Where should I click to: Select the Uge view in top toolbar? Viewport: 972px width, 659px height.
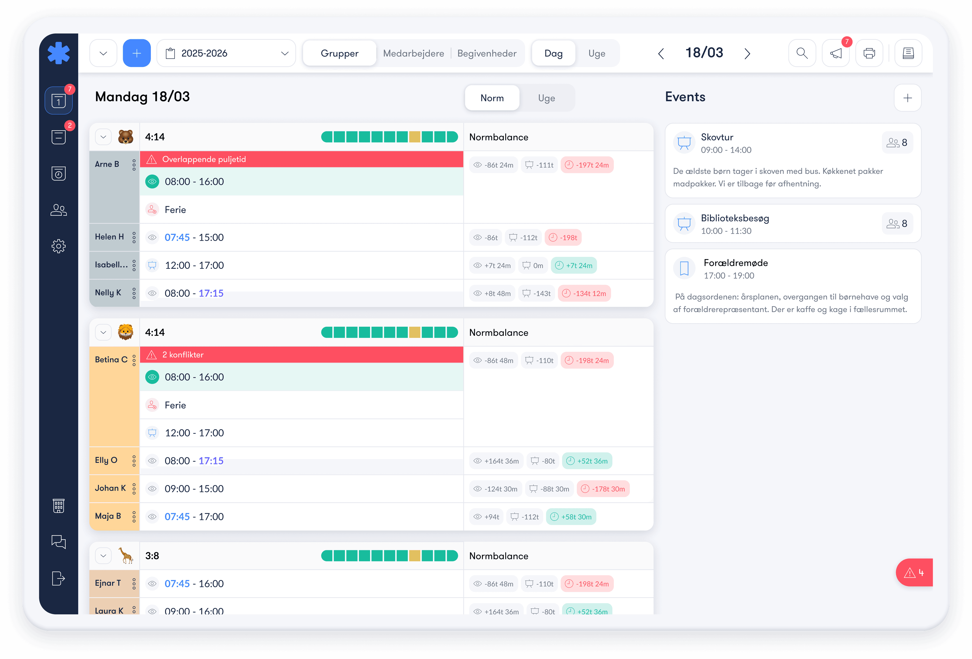coord(596,53)
